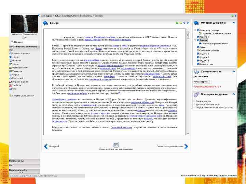
Task: Click the book icon in the Материал дисциплины panel
Action: click(x=196, y=23)
